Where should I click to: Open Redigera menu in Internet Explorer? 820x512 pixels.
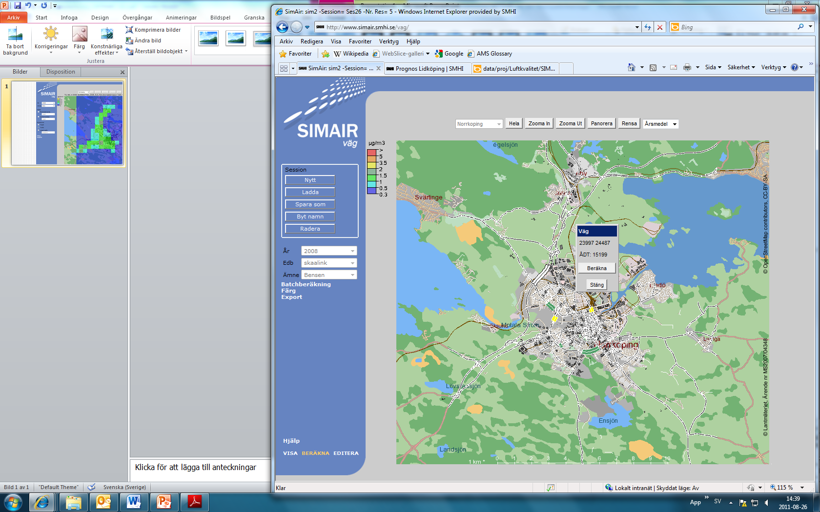click(x=311, y=41)
